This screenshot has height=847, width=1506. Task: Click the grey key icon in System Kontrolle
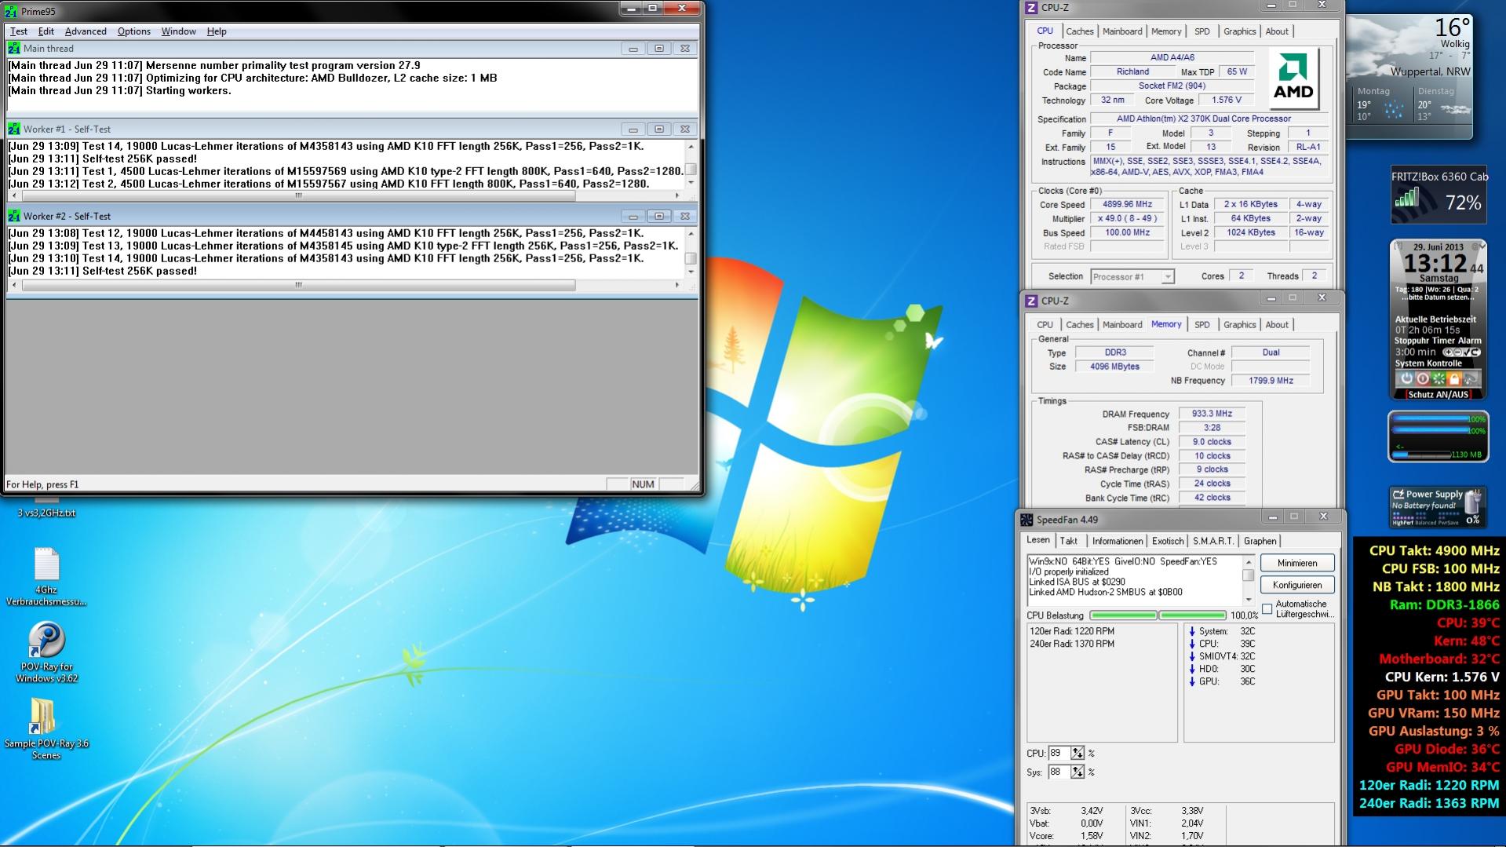point(1470,378)
